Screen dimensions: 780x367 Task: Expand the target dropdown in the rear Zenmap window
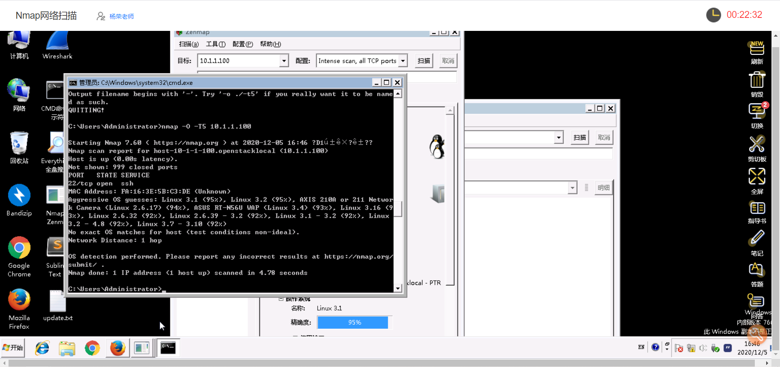point(559,137)
